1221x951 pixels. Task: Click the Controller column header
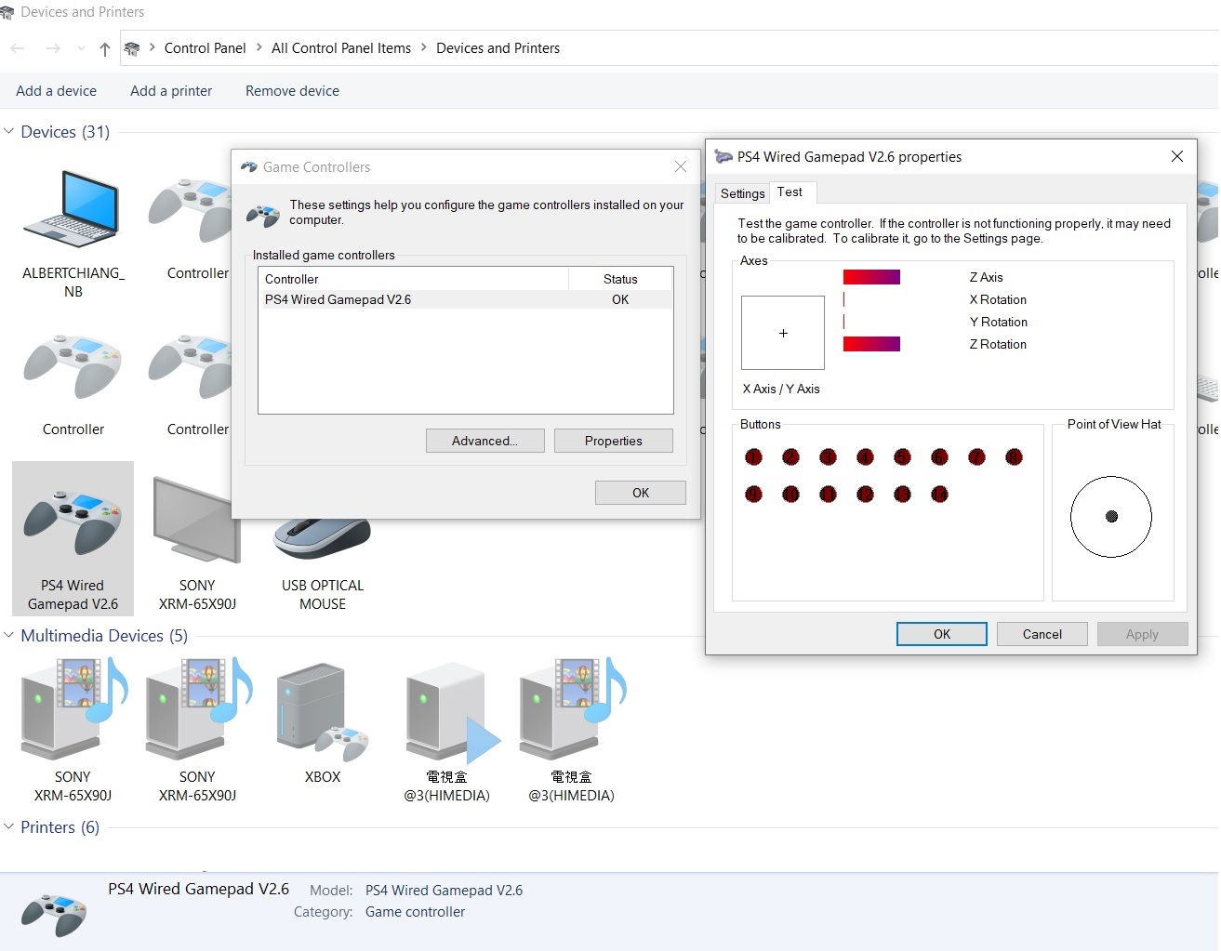(414, 279)
